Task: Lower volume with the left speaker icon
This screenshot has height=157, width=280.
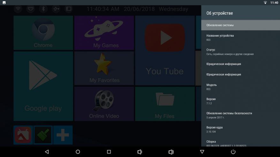Action: [140, 152]
